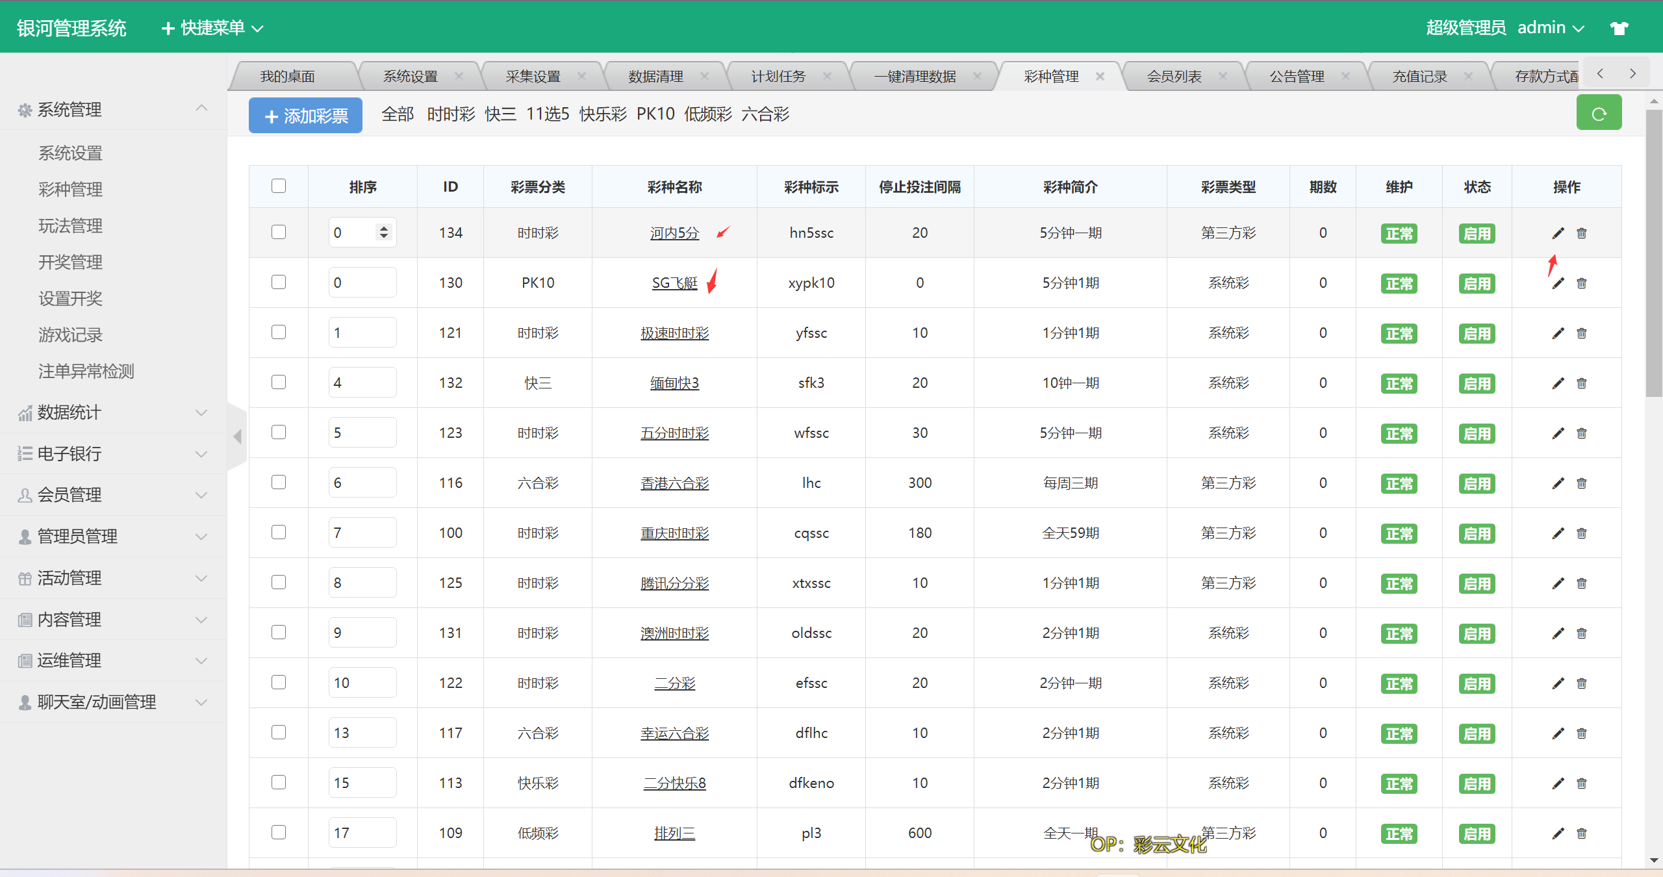1663x877 pixels.
Task: Toggle the select-all checkbox in table header
Action: pyautogui.click(x=279, y=186)
